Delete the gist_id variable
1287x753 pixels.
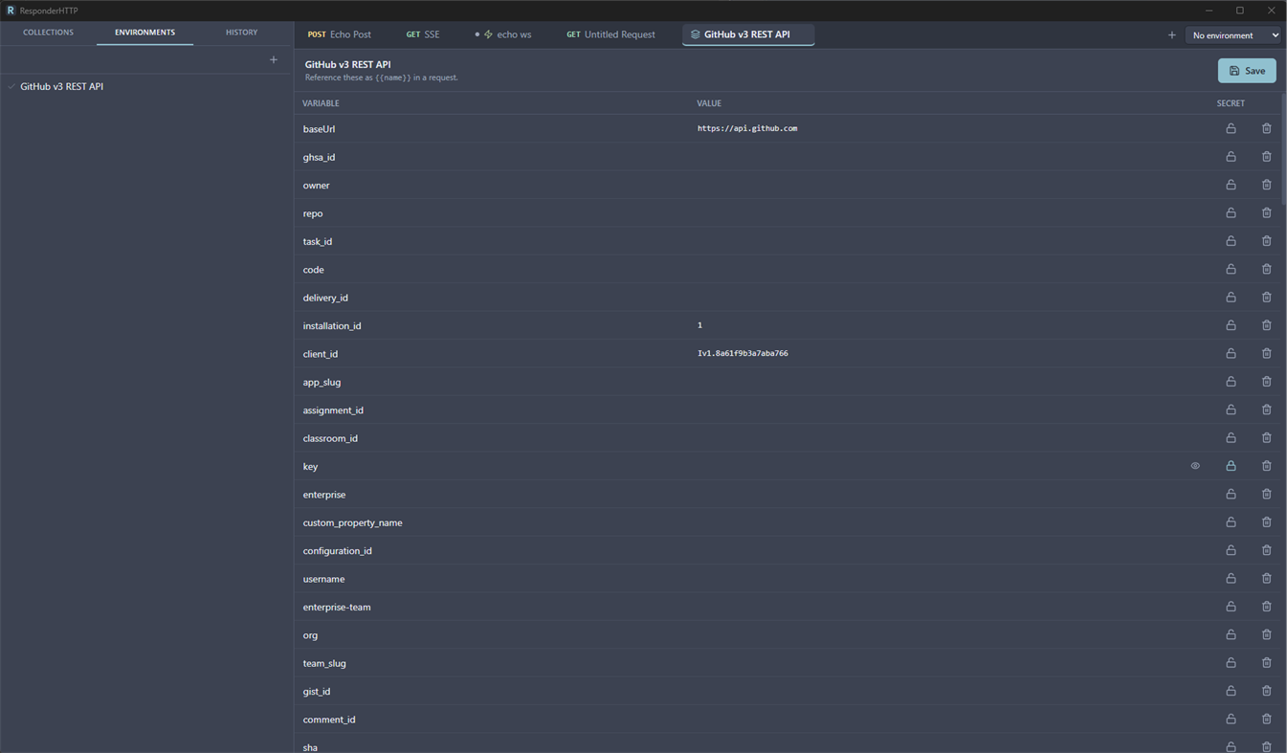coord(1266,691)
